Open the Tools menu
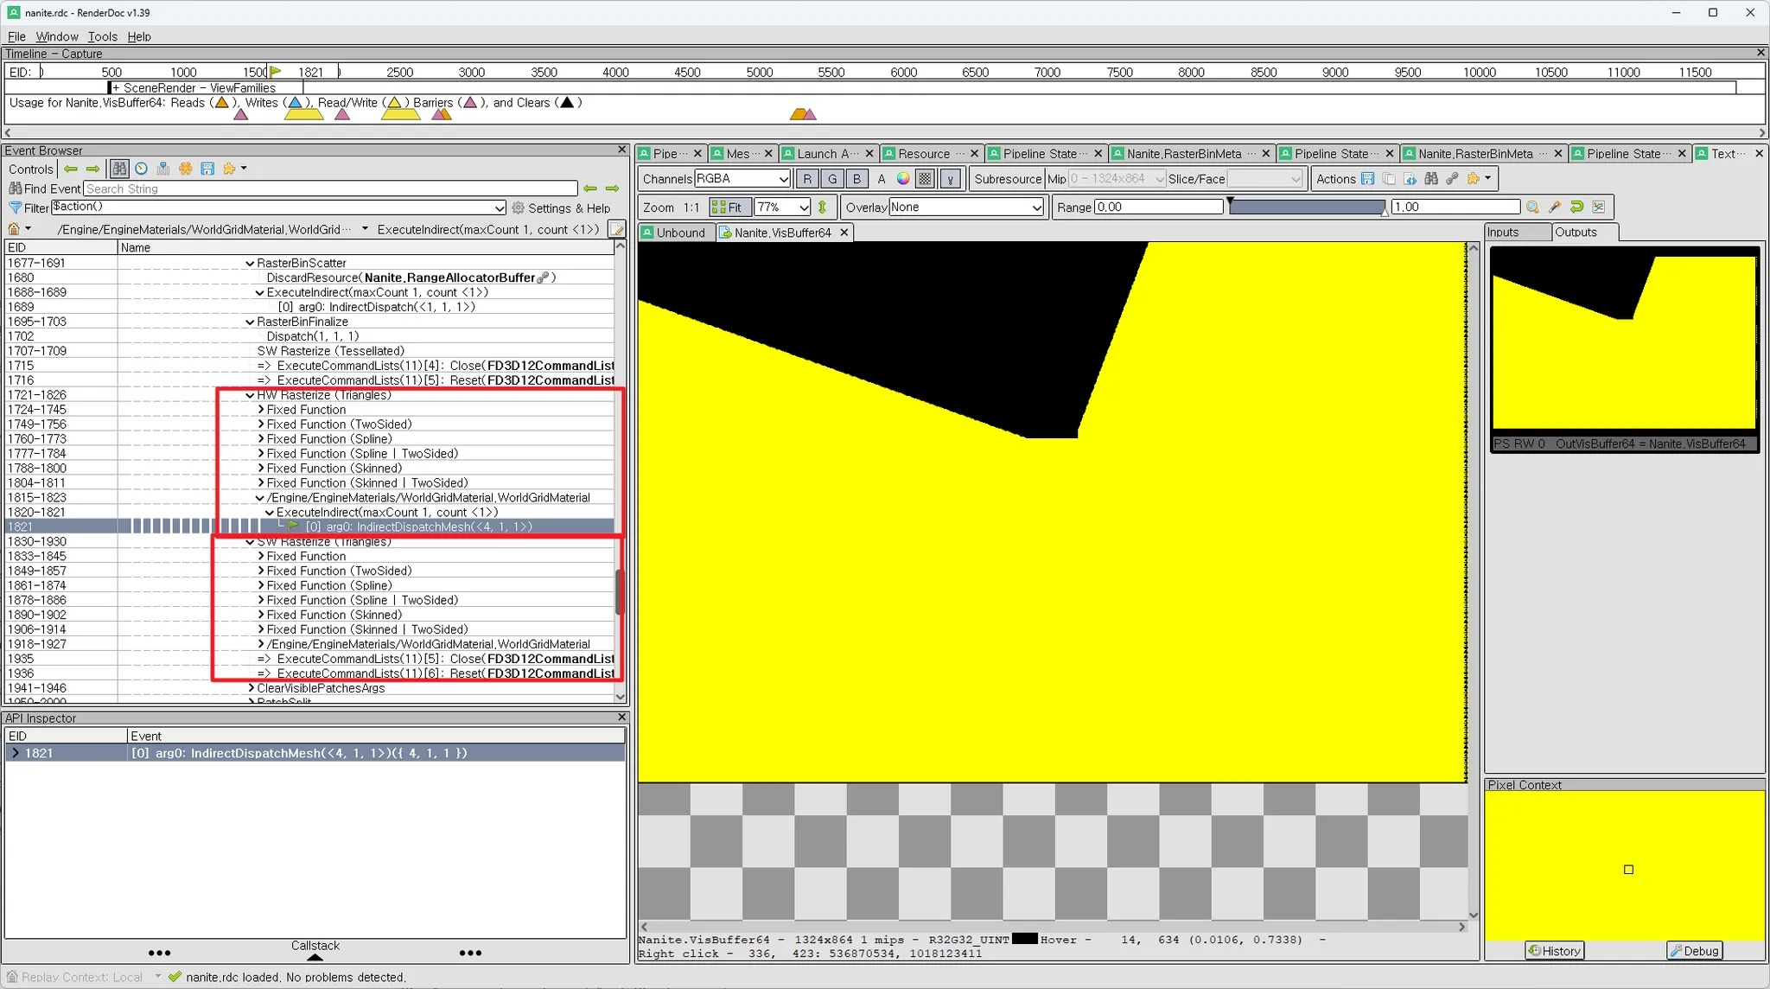This screenshot has width=1770, height=989. [x=102, y=36]
